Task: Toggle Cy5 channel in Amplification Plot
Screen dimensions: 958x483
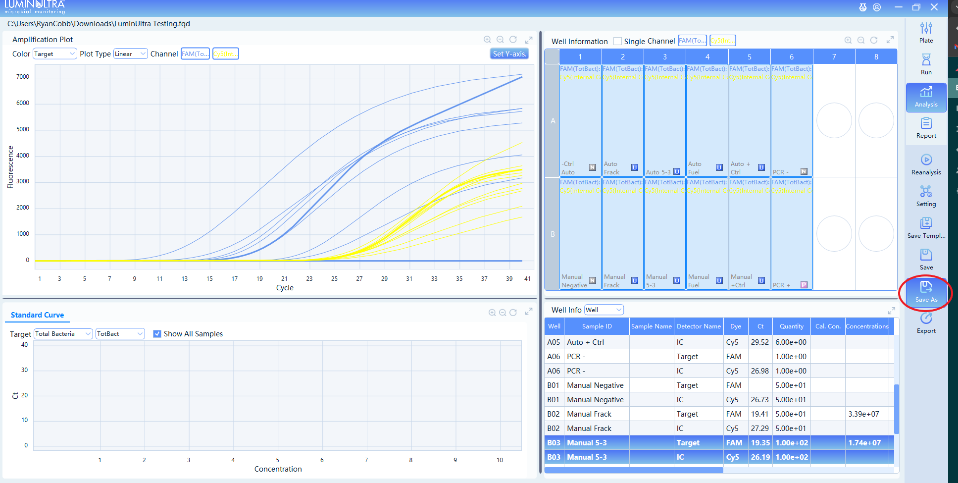Action: [226, 54]
